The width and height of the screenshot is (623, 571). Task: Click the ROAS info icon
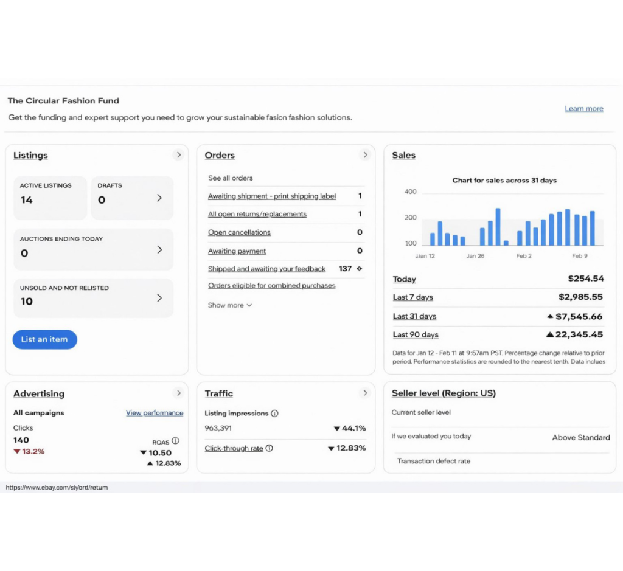pyautogui.click(x=175, y=441)
